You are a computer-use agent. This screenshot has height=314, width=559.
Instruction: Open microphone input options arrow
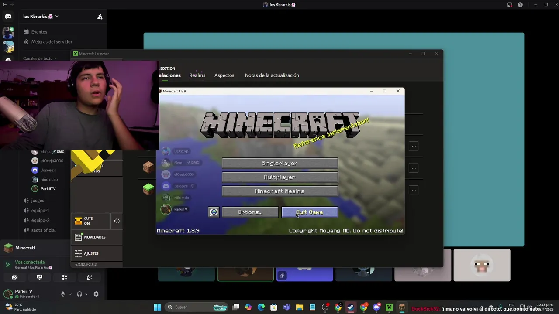pos(70,294)
